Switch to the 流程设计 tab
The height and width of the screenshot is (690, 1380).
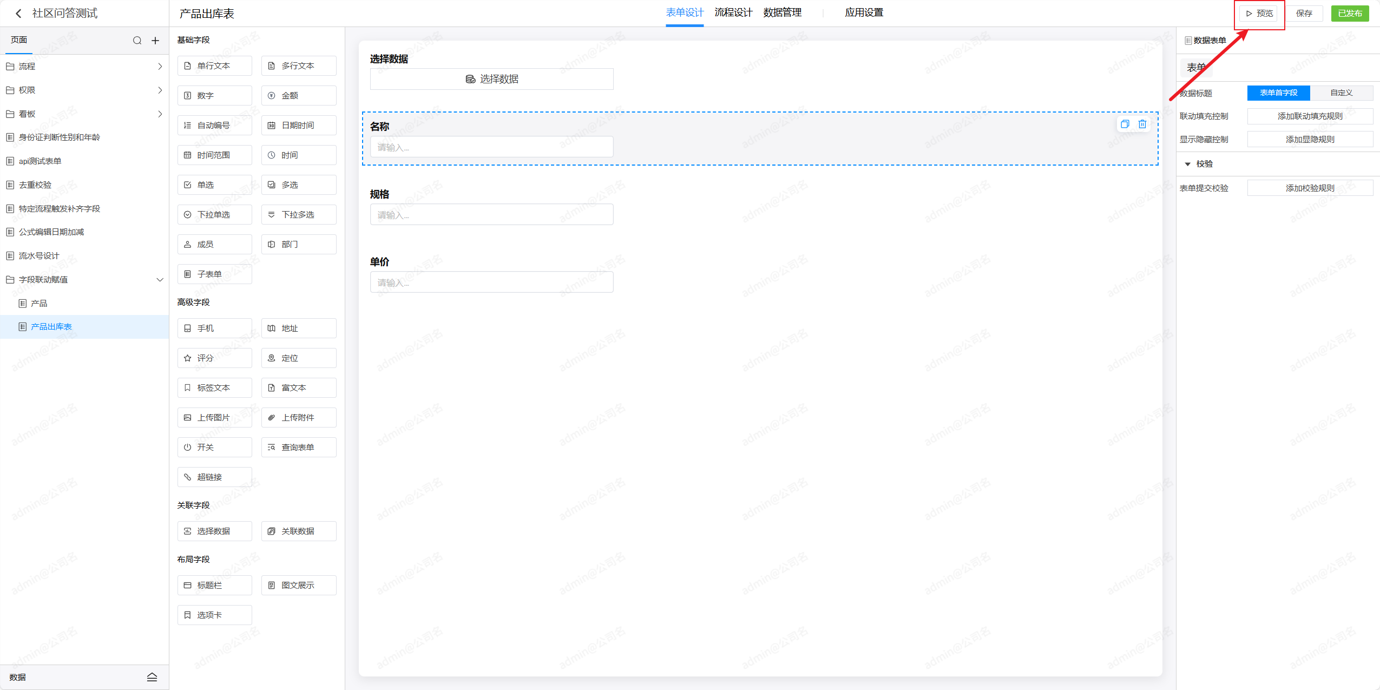coord(733,12)
